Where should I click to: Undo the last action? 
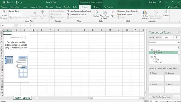(8, 2)
